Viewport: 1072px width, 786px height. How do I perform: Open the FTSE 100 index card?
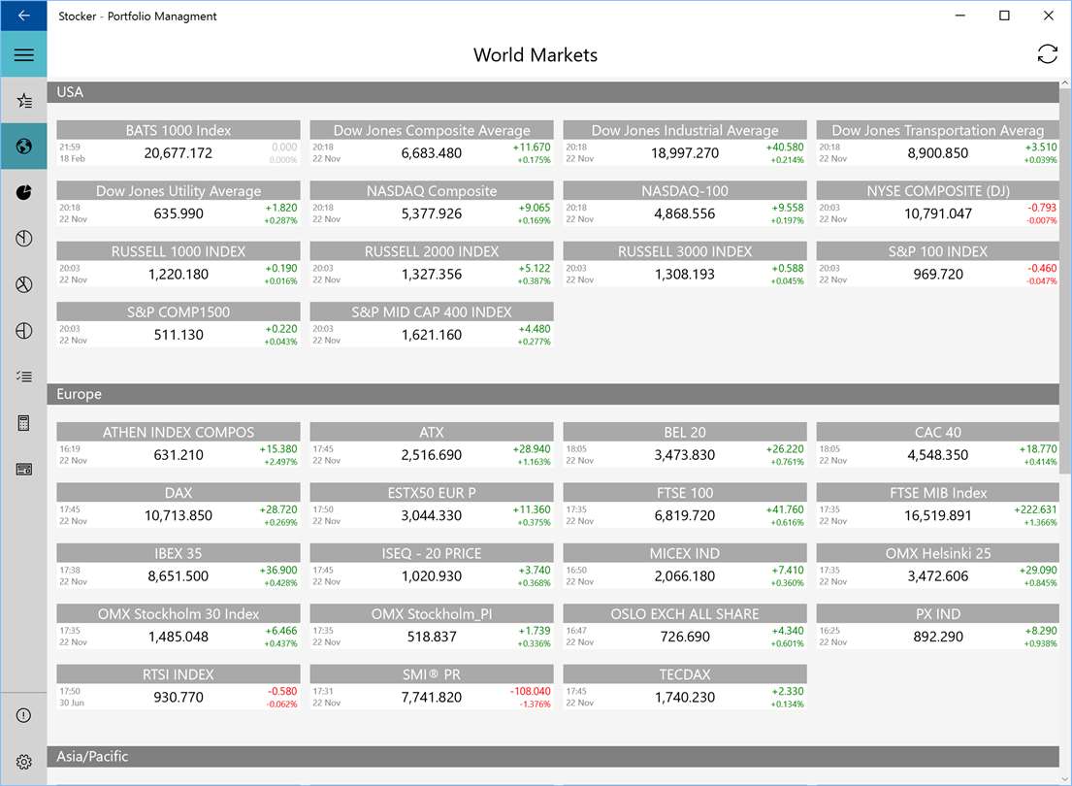click(x=684, y=506)
